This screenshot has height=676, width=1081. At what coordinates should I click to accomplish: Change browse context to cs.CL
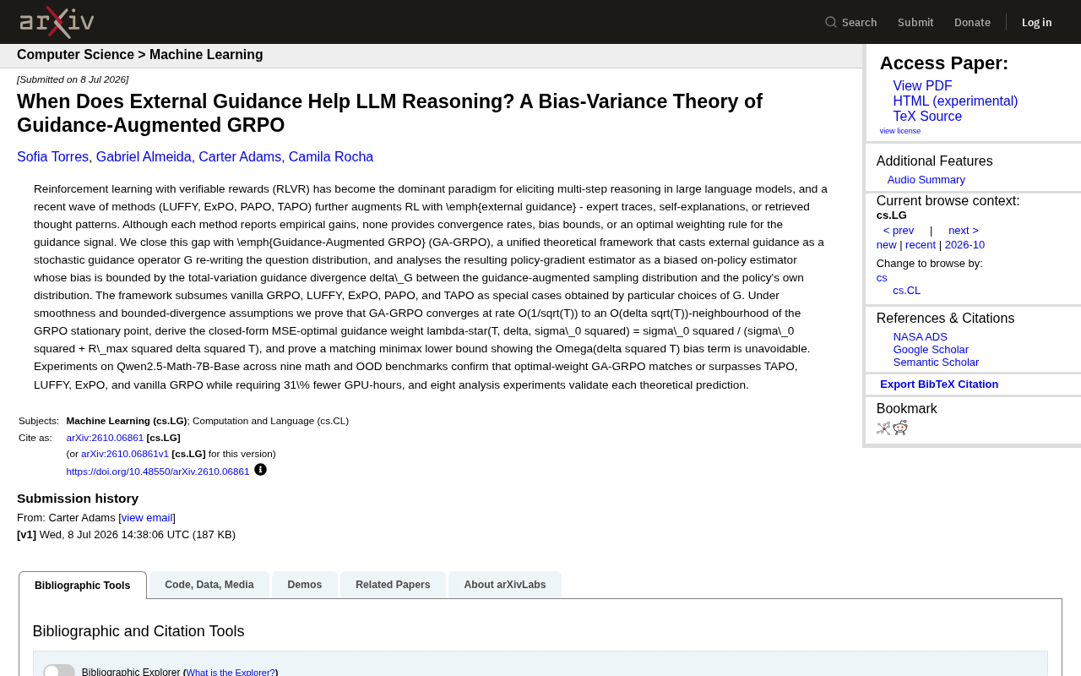pos(907,291)
